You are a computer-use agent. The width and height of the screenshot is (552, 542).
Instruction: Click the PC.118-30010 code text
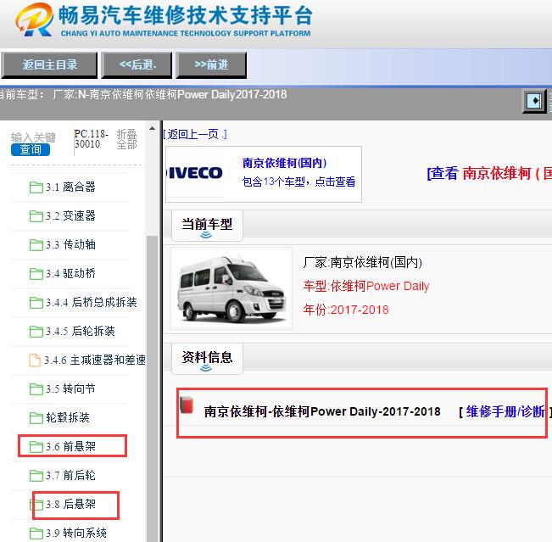[x=92, y=139]
